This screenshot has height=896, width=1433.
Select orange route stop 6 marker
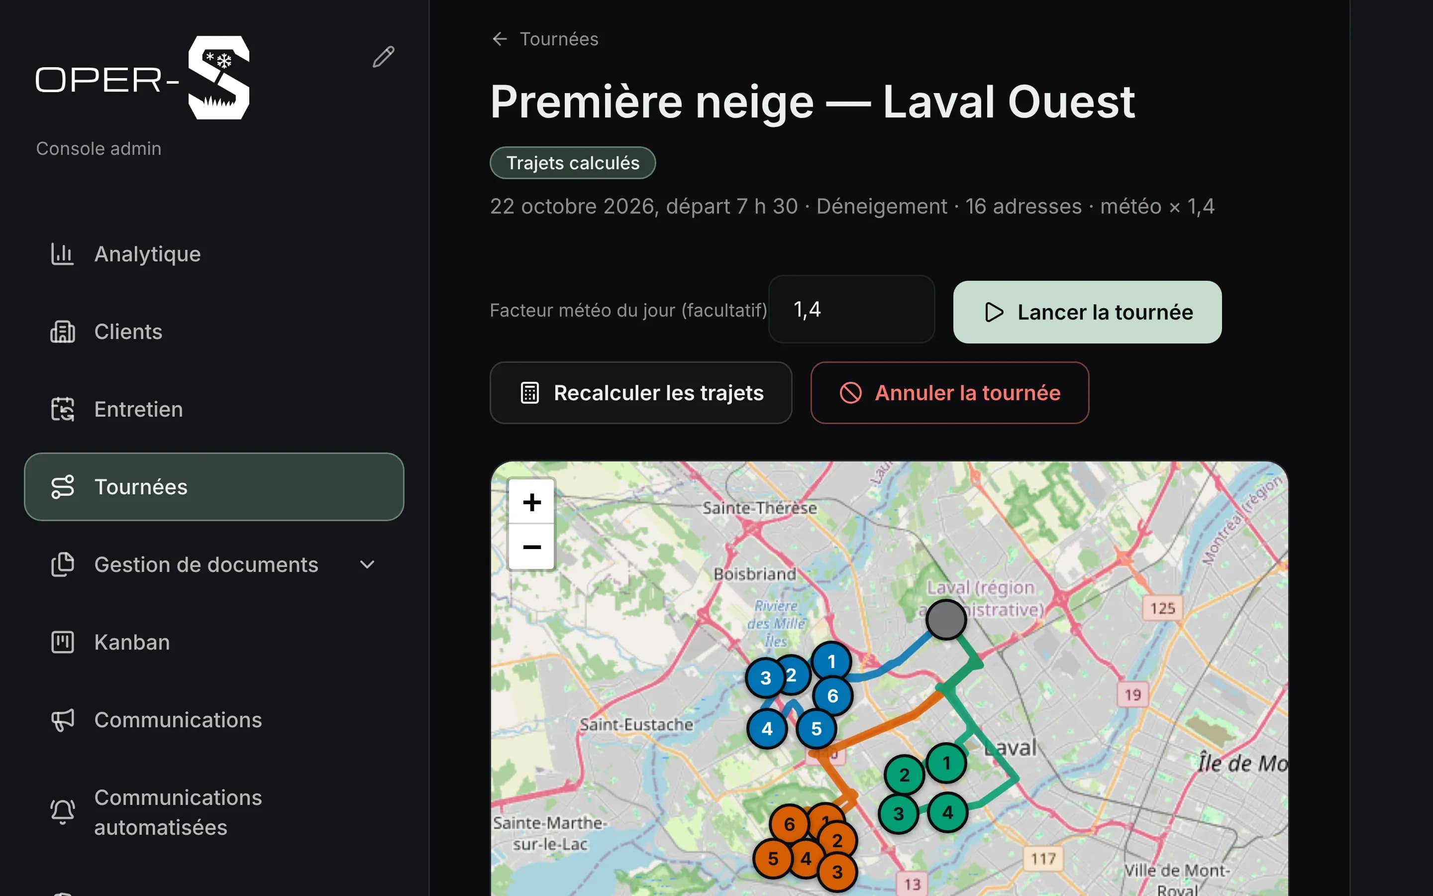789,824
